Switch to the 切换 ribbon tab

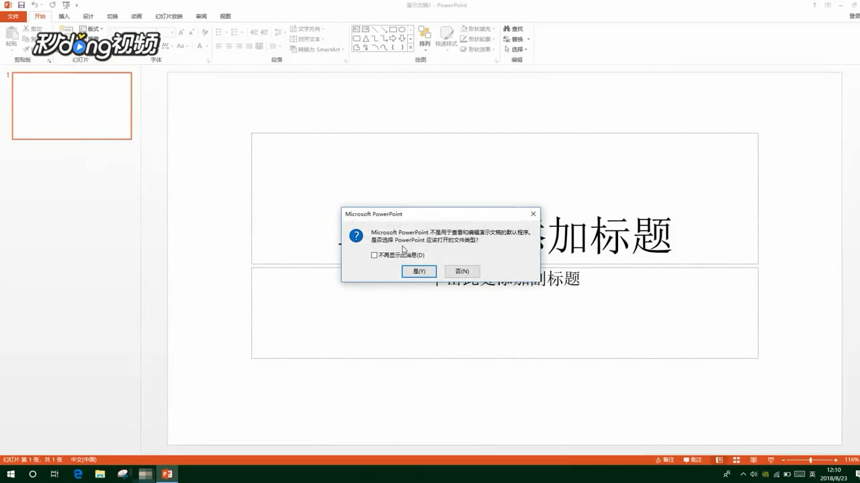(x=112, y=16)
